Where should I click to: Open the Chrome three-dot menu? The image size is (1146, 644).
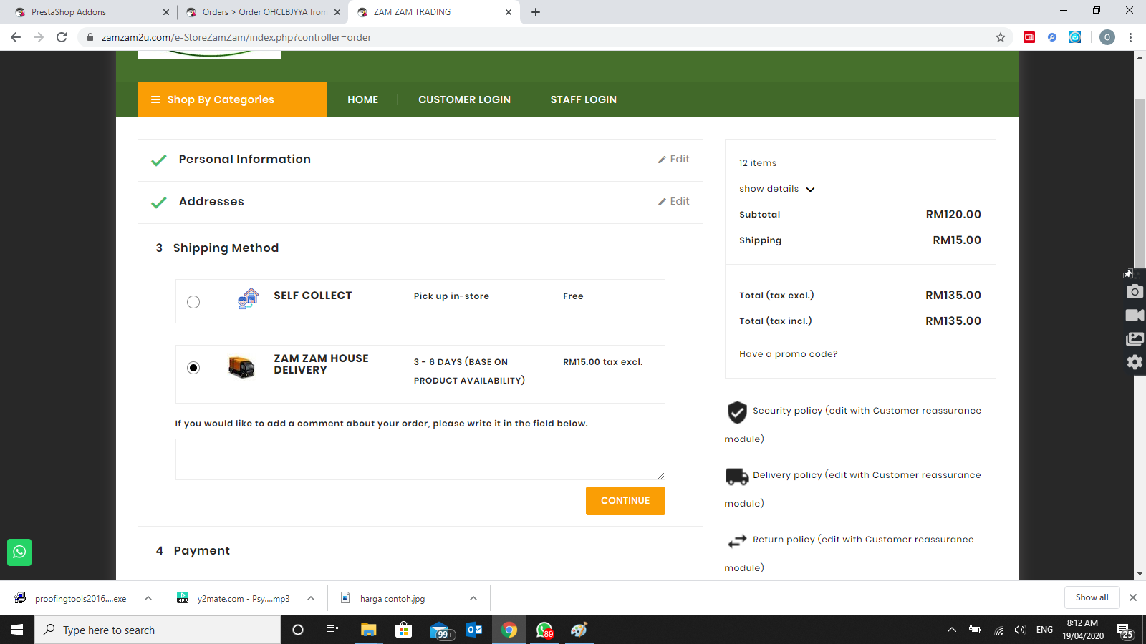(x=1131, y=37)
